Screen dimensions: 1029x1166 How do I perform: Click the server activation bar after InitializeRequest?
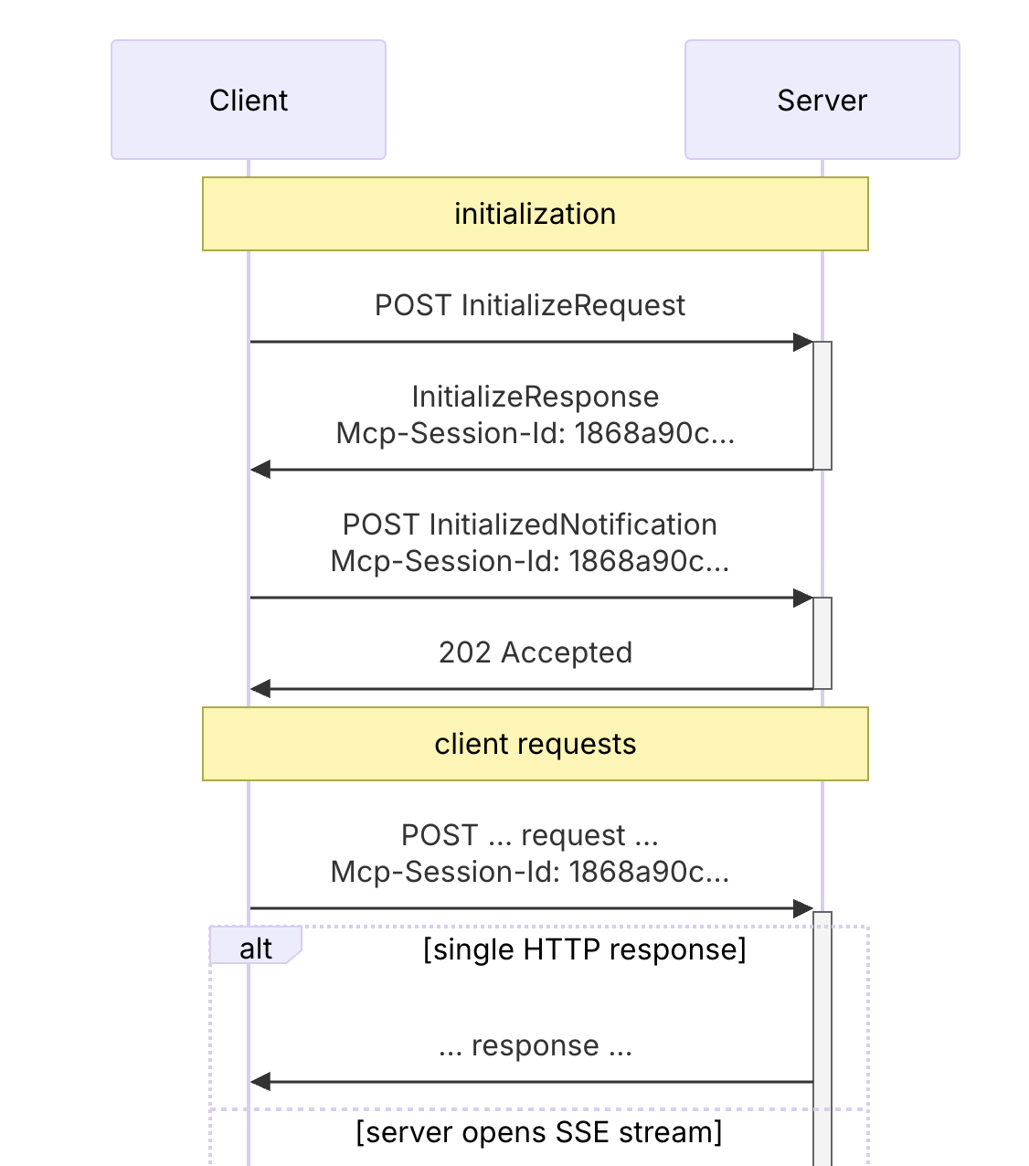click(822, 406)
